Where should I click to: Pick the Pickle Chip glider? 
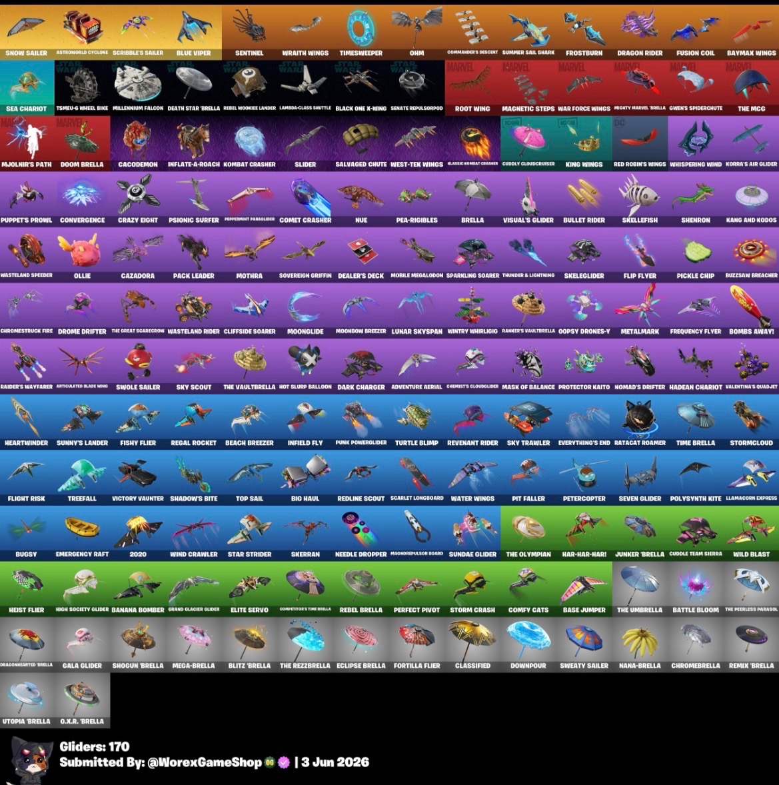pos(696,255)
